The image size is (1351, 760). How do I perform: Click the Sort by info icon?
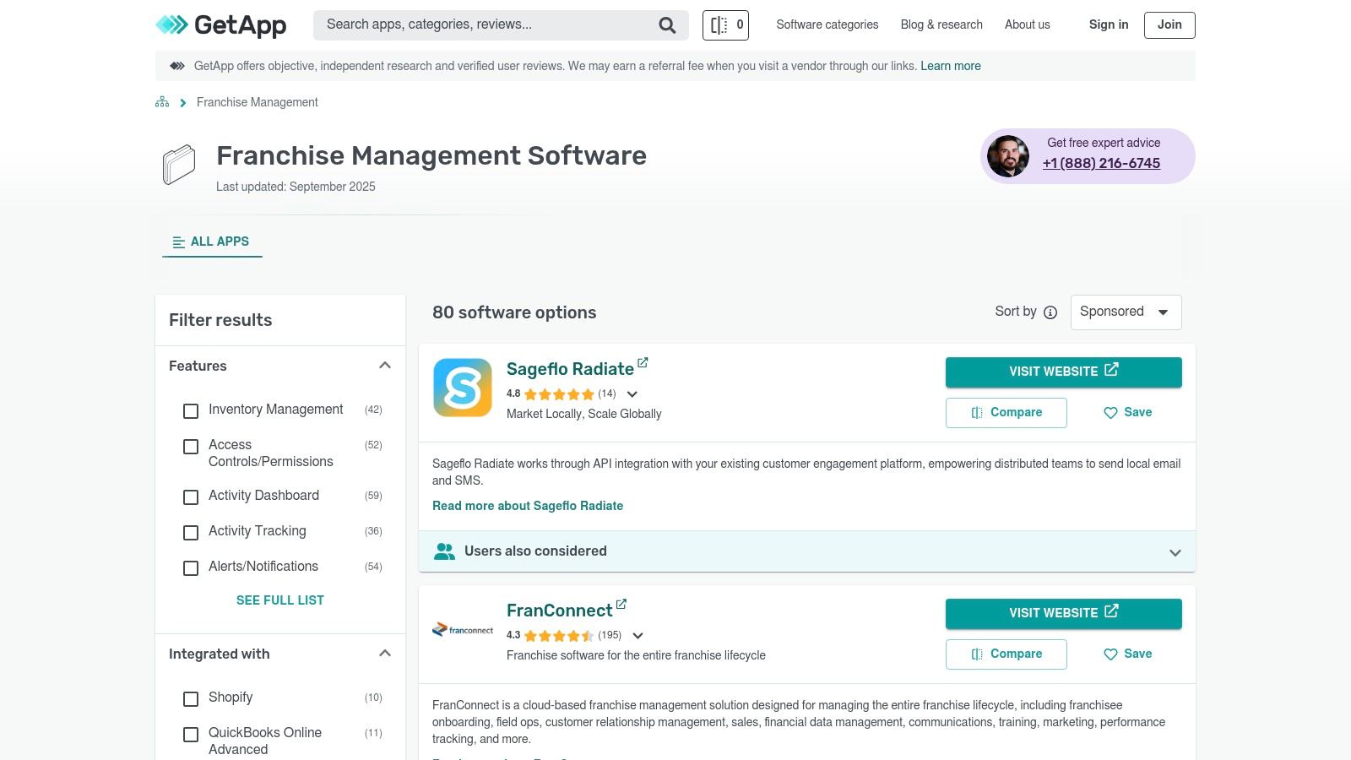tap(1050, 312)
